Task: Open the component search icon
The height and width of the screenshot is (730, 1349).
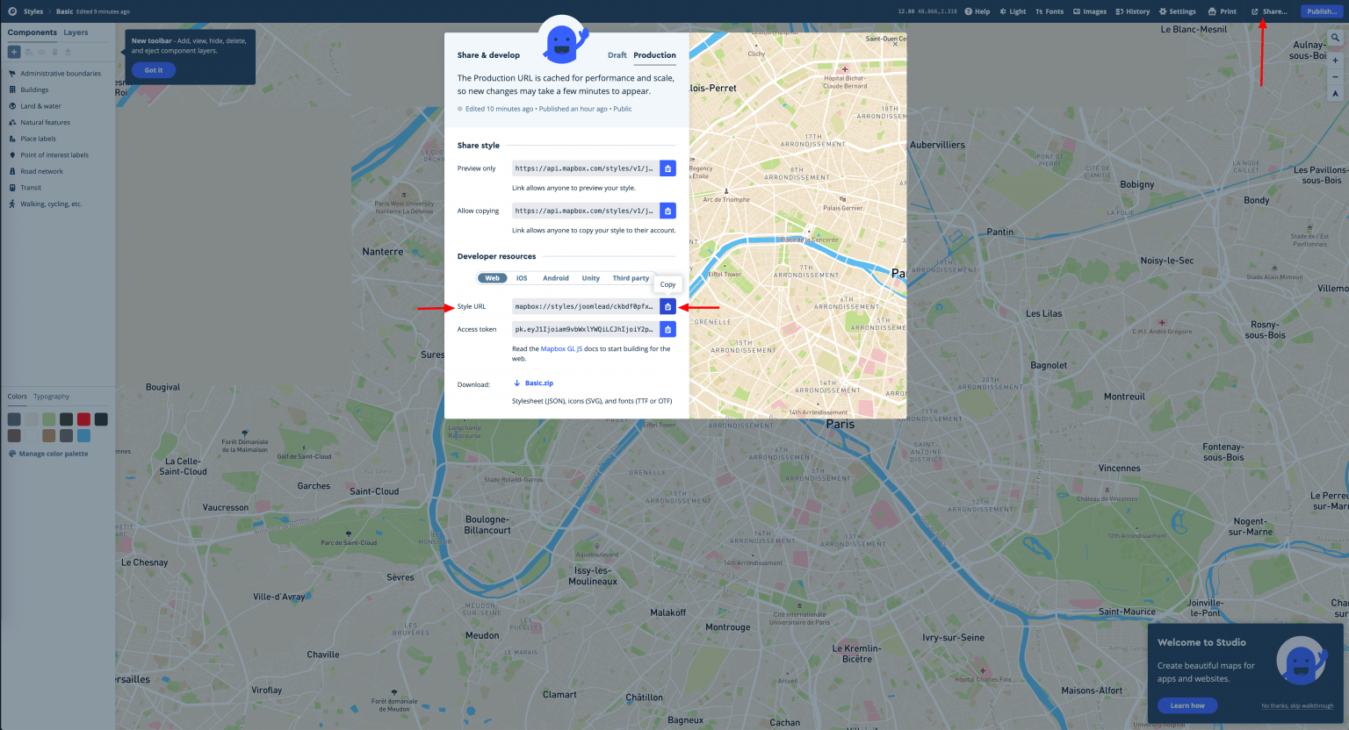Action: tap(29, 52)
